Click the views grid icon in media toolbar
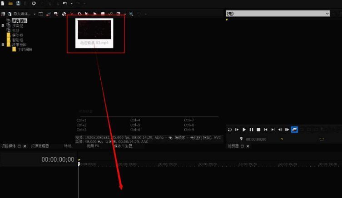 [x=119, y=14]
